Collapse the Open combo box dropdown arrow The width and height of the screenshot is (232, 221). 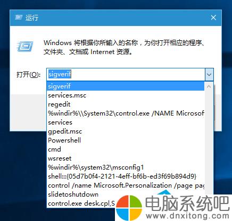[209, 75]
